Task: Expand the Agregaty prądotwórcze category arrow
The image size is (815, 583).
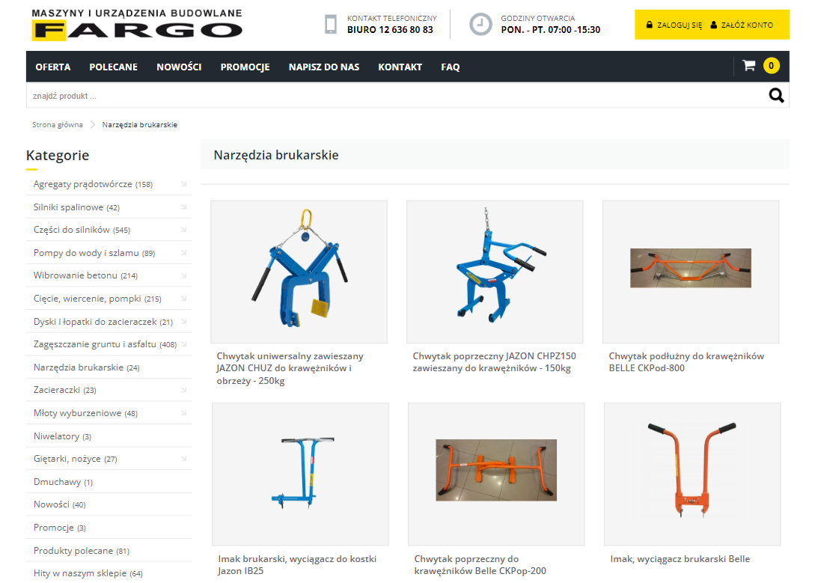Action: [x=183, y=184]
